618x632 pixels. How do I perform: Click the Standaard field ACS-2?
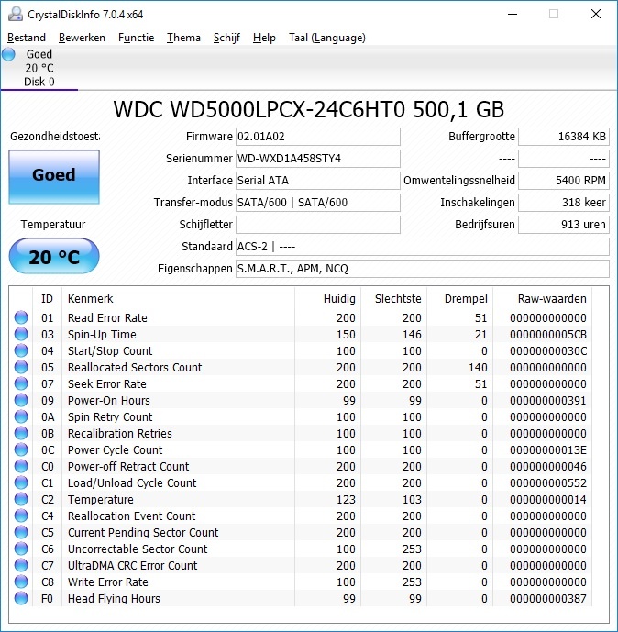423,246
